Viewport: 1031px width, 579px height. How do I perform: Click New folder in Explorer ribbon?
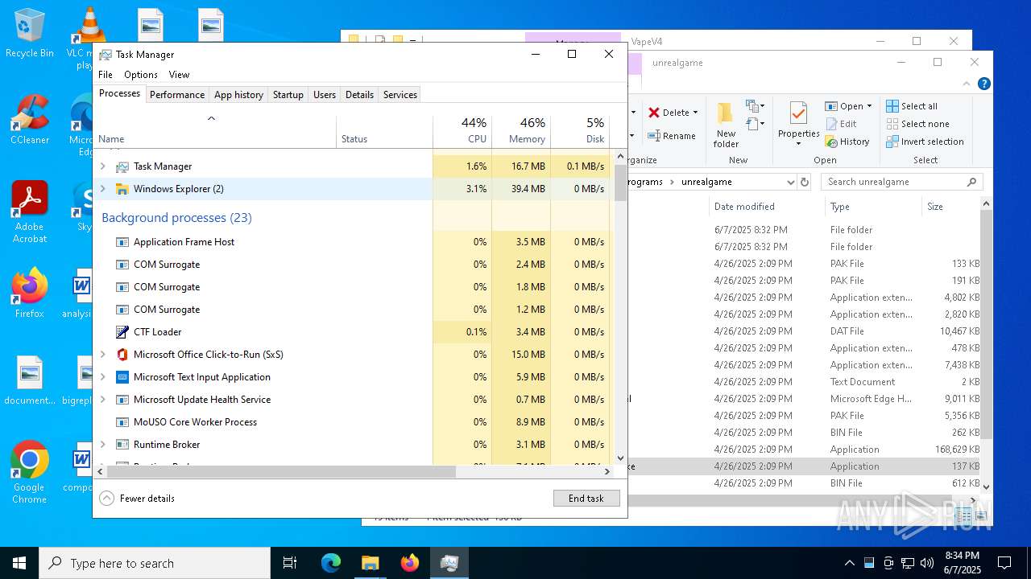[726, 126]
